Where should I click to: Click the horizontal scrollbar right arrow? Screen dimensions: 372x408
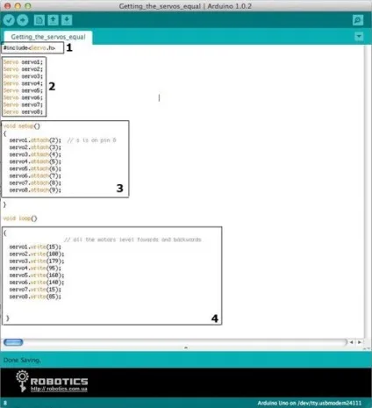click(x=360, y=342)
